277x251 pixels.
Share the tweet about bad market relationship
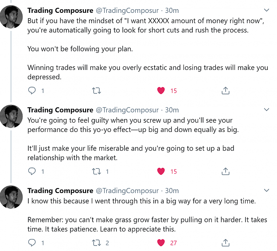point(226,171)
